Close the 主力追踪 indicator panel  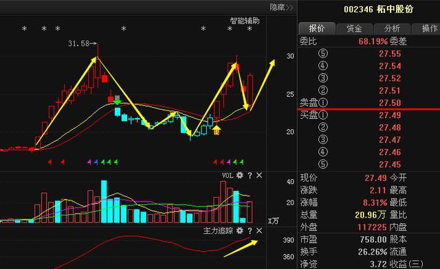(259, 231)
